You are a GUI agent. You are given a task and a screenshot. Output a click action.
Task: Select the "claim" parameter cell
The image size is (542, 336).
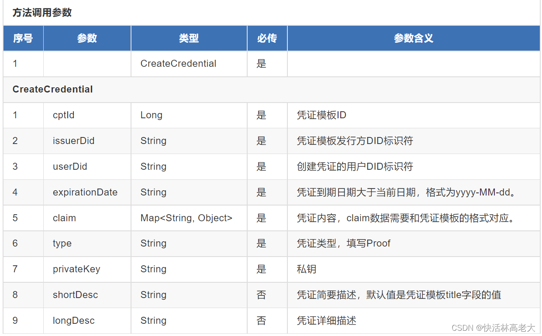64,218
